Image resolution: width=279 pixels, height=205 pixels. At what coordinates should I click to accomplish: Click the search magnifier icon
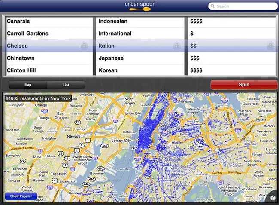[x=212, y=6]
